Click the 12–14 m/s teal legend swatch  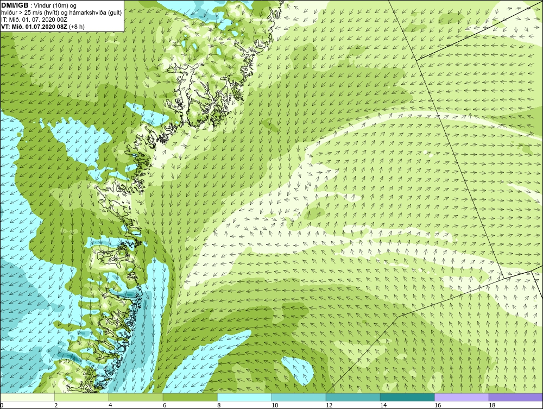pos(353,397)
